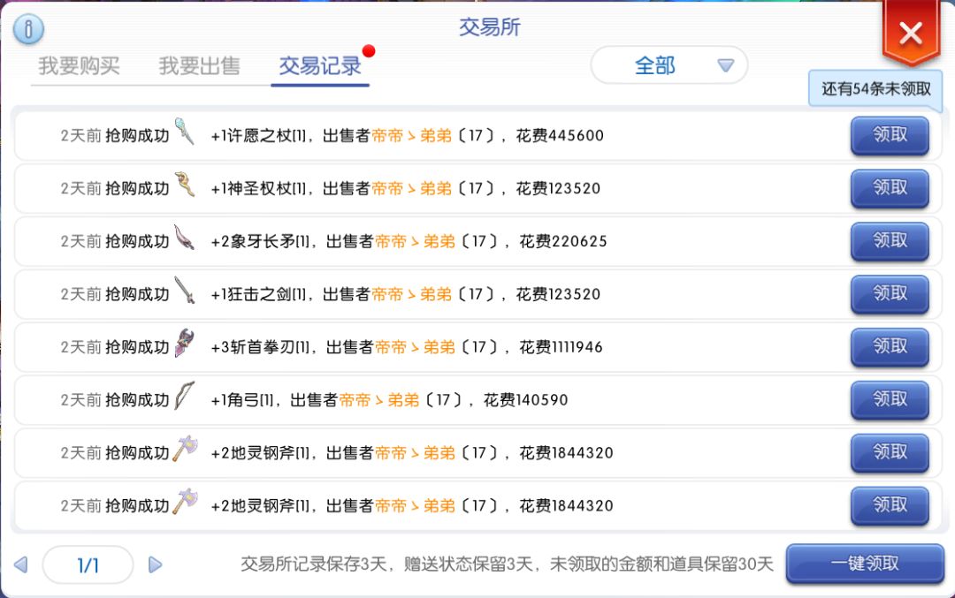This screenshot has height=598, width=955.
Task: Click 一键领取 to claim all
Action: tap(865, 564)
